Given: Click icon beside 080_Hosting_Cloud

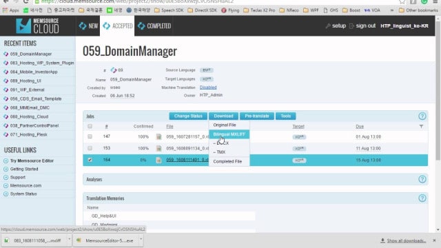Looking at the screenshot, I should point(6,116).
